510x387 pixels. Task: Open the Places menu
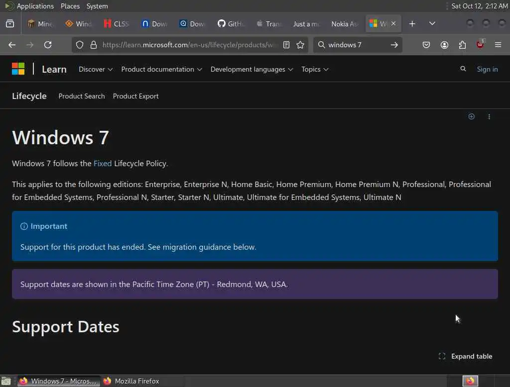70,6
